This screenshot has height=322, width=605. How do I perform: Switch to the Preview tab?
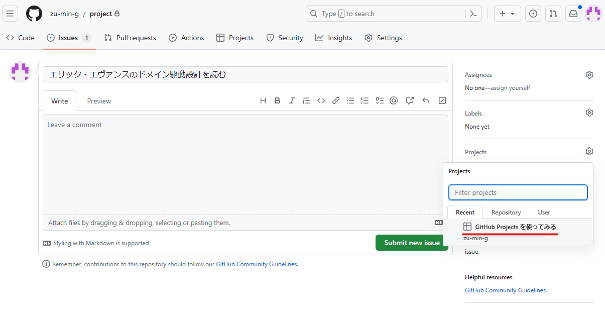click(99, 101)
